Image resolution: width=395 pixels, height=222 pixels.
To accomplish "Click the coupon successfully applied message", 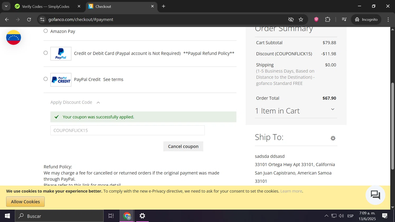I will coord(143,117).
